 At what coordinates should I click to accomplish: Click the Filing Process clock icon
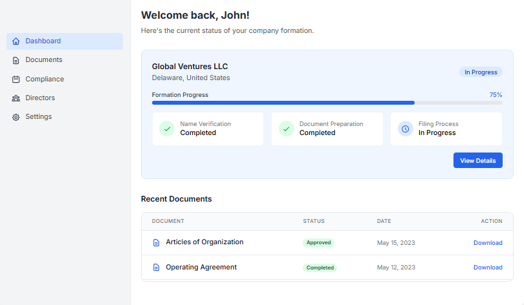(x=406, y=129)
